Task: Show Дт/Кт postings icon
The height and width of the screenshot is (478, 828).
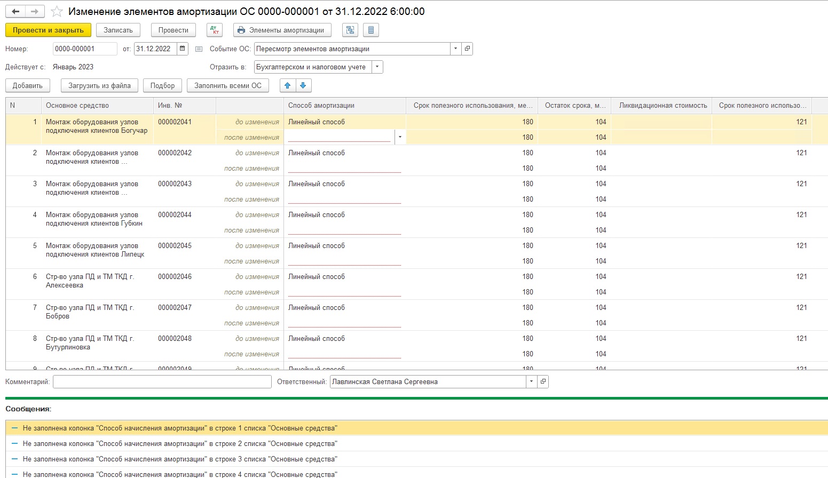Action: (x=215, y=30)
